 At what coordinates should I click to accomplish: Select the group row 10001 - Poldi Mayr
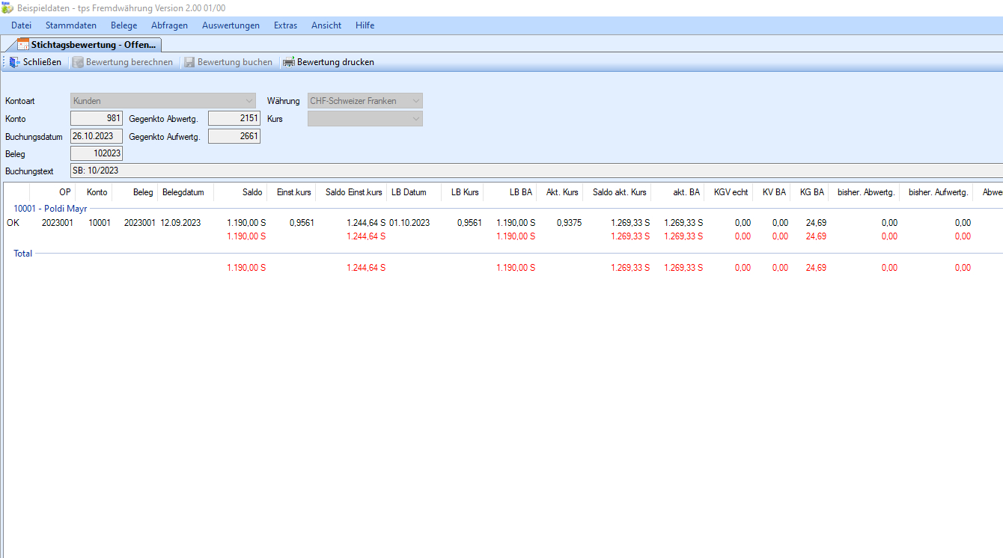coord(50,209)
